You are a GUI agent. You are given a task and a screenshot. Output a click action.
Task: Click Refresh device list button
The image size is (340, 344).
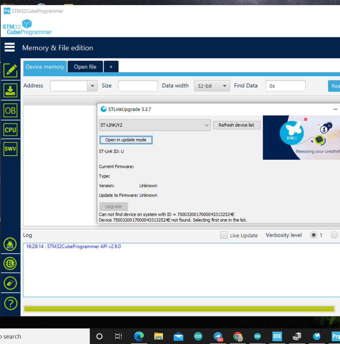(236, 125)
